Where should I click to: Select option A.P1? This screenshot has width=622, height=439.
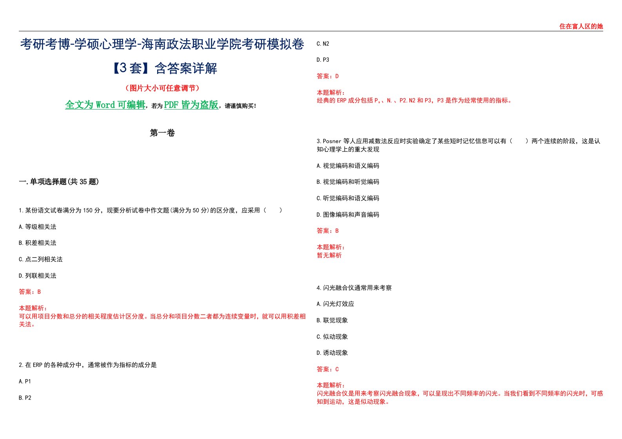click(x=25, y=381)
